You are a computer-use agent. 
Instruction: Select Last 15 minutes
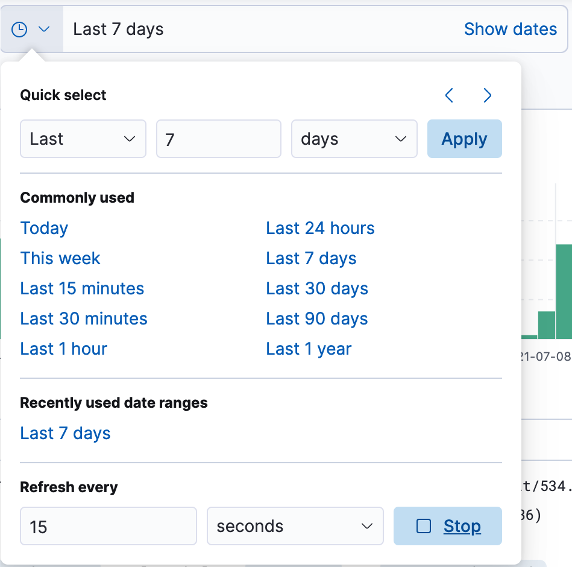tap(82, 289)
